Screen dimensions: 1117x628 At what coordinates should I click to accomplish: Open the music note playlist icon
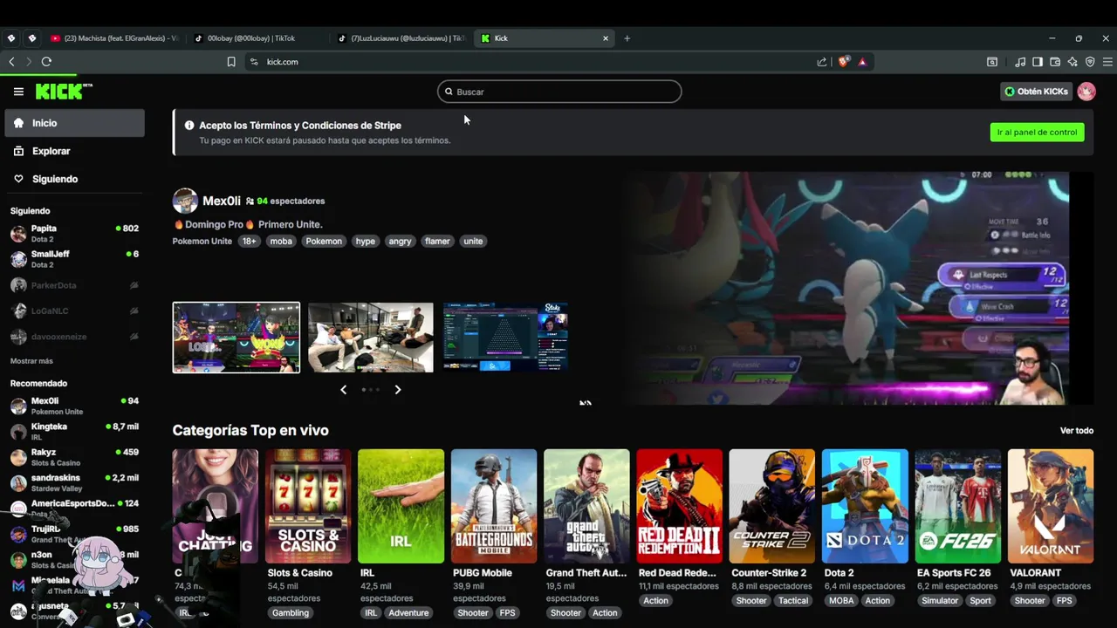point(1020,62)
